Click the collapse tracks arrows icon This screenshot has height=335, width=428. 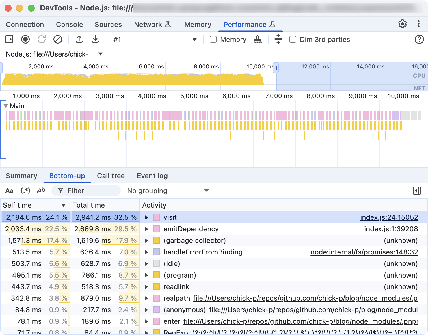coord(278,39)
